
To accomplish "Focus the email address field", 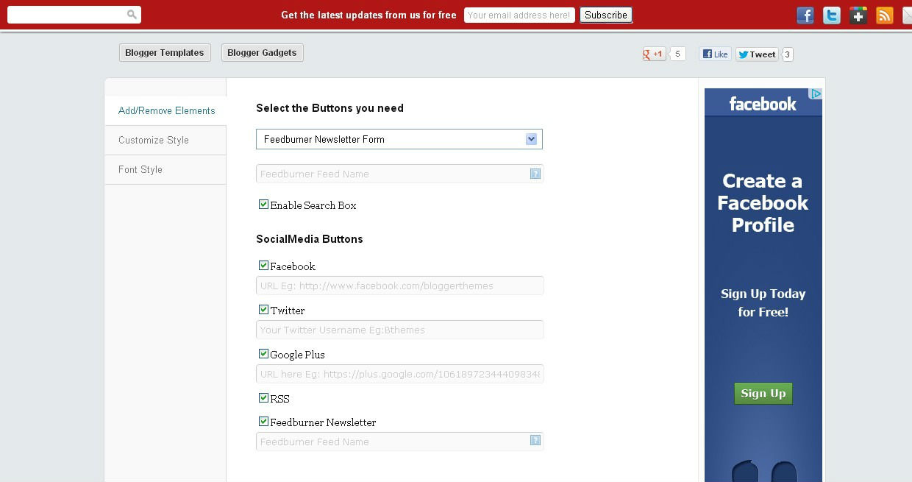I will 519,15.
